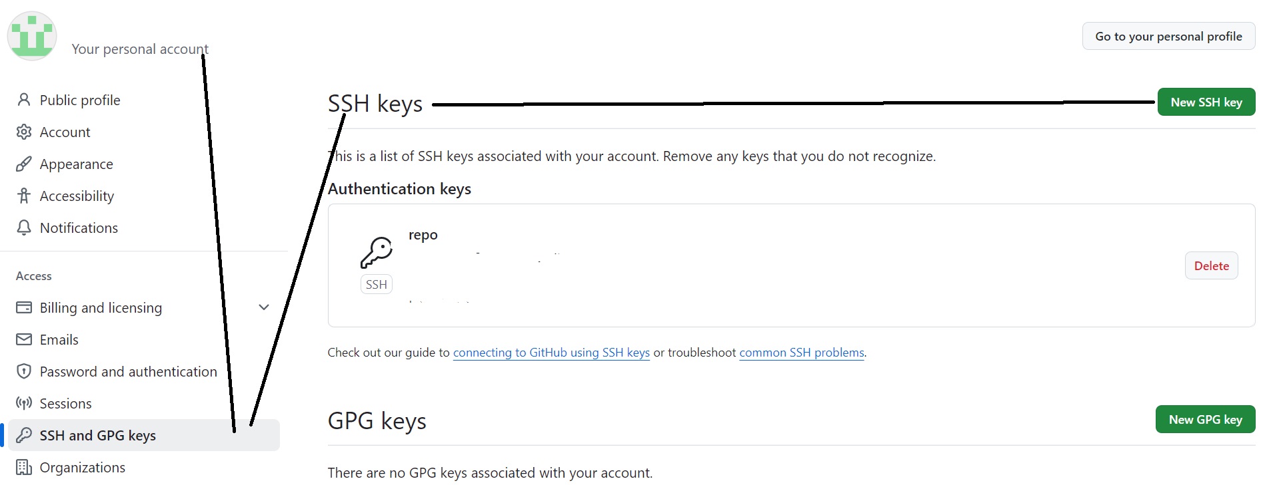The width and height of the screenshot is (1277, 485).
Task: Select SSH and GPG keys item
Action: (143, 435)
